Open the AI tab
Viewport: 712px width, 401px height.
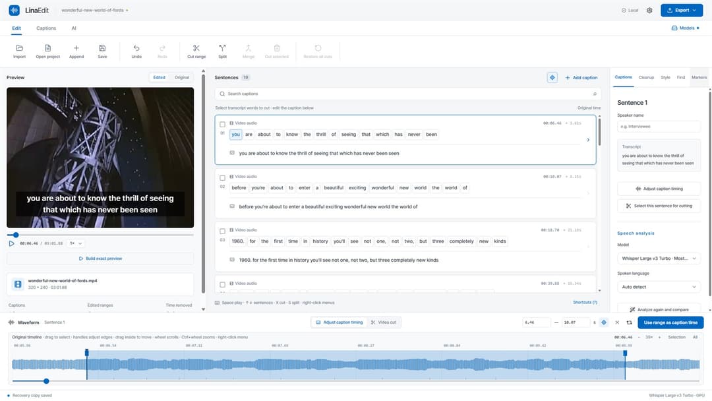tap(74, 28)
